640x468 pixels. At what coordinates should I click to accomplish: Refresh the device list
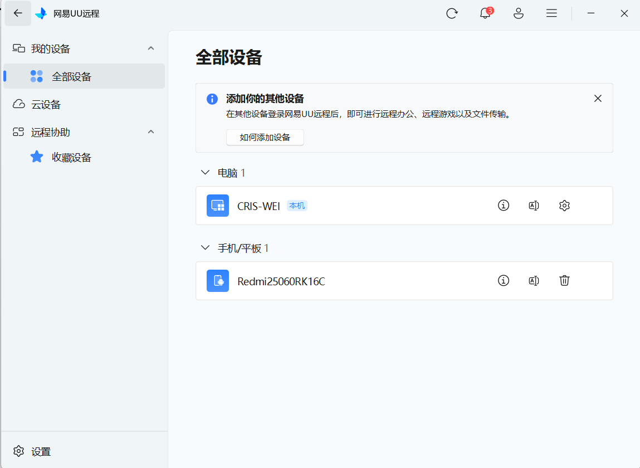point(452,13)
